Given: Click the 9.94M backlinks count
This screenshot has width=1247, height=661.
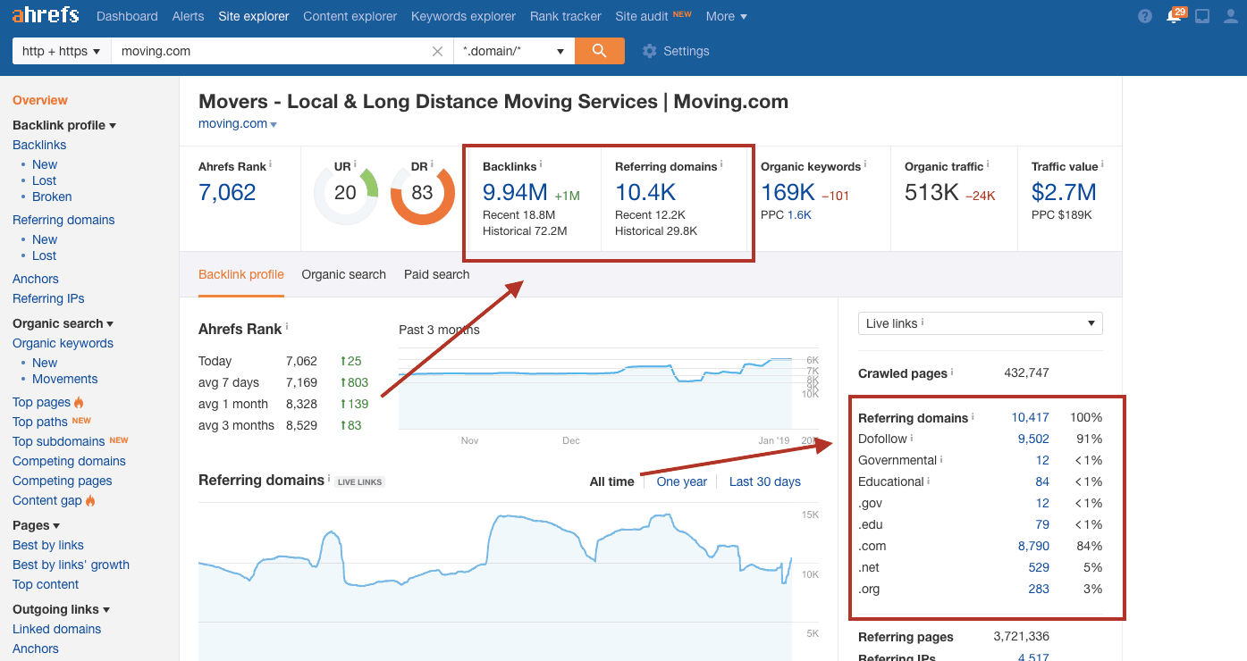Looking at the screenshot, I should click(515, 192).
